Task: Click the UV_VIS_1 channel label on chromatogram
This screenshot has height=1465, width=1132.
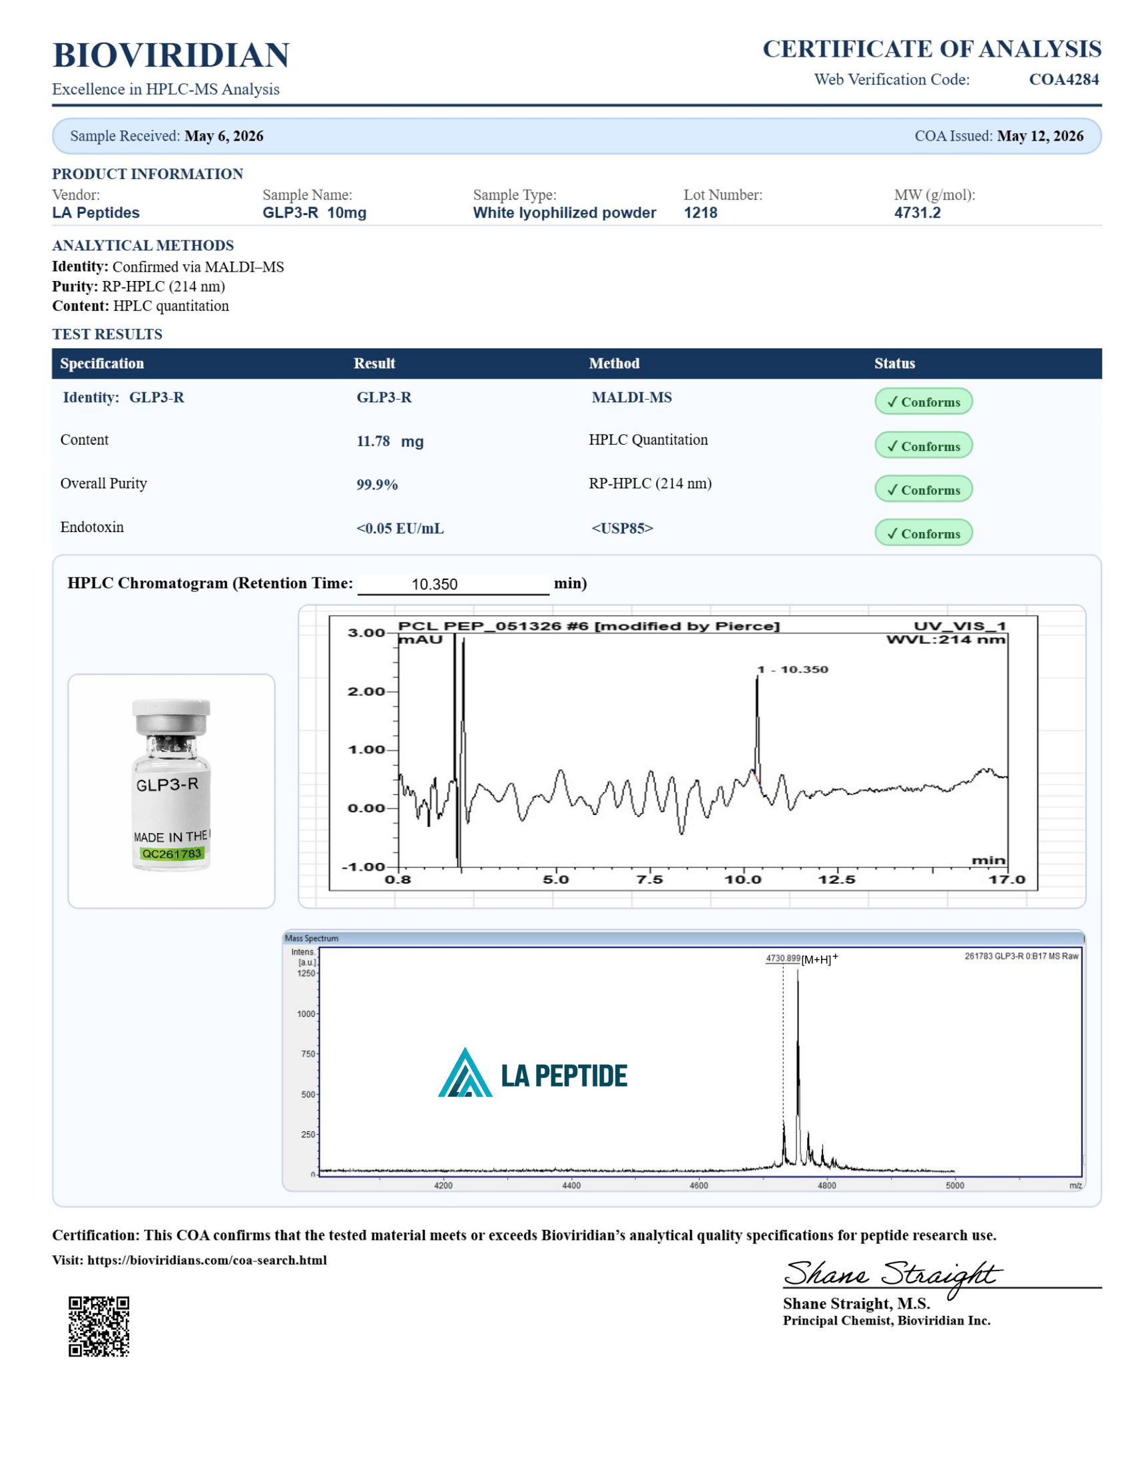Action: 959,626
